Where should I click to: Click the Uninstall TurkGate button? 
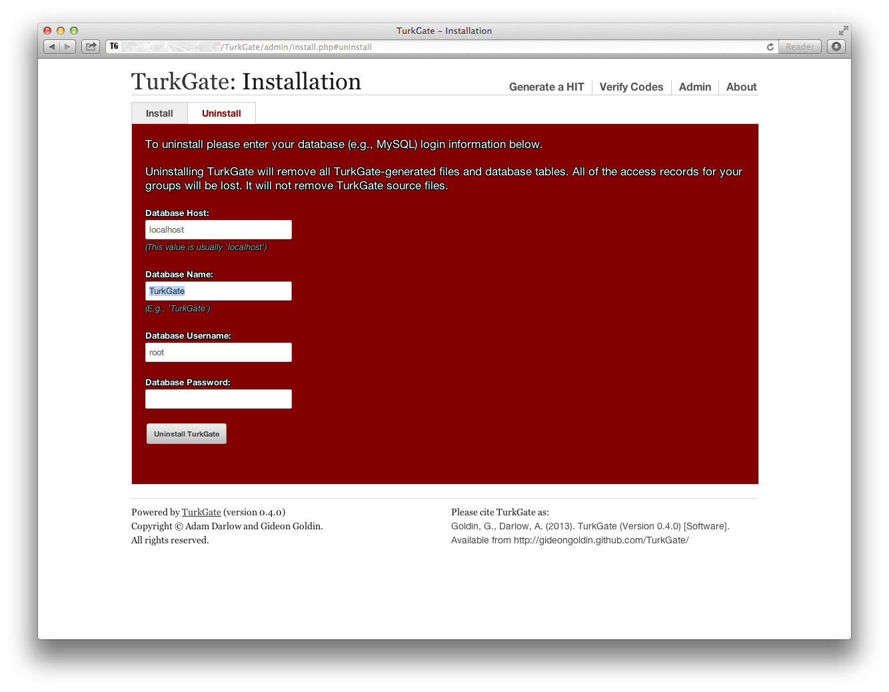(187, 434)
